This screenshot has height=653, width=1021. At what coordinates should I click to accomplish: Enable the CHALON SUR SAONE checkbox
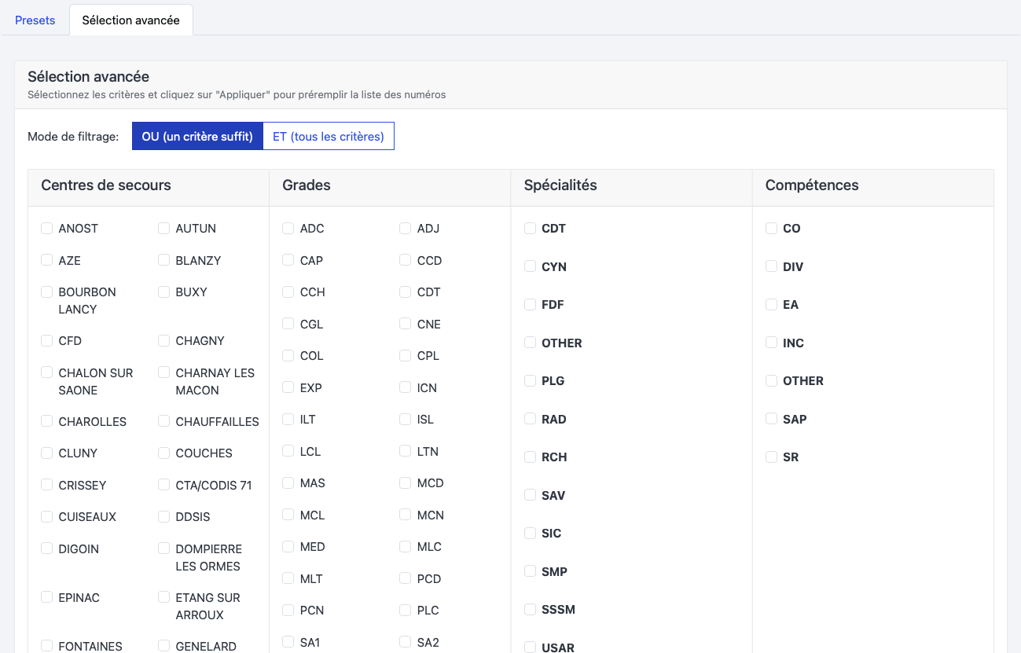click(47, 372)
